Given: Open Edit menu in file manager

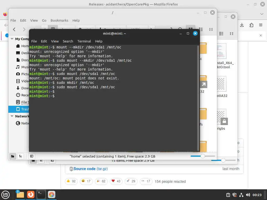Looking at the screenshot, I should 23,20.
